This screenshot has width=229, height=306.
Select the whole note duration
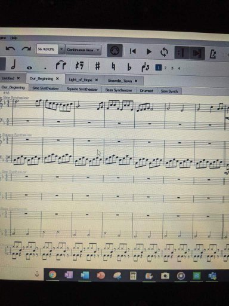pyautogui.click(x=29, y=68)
